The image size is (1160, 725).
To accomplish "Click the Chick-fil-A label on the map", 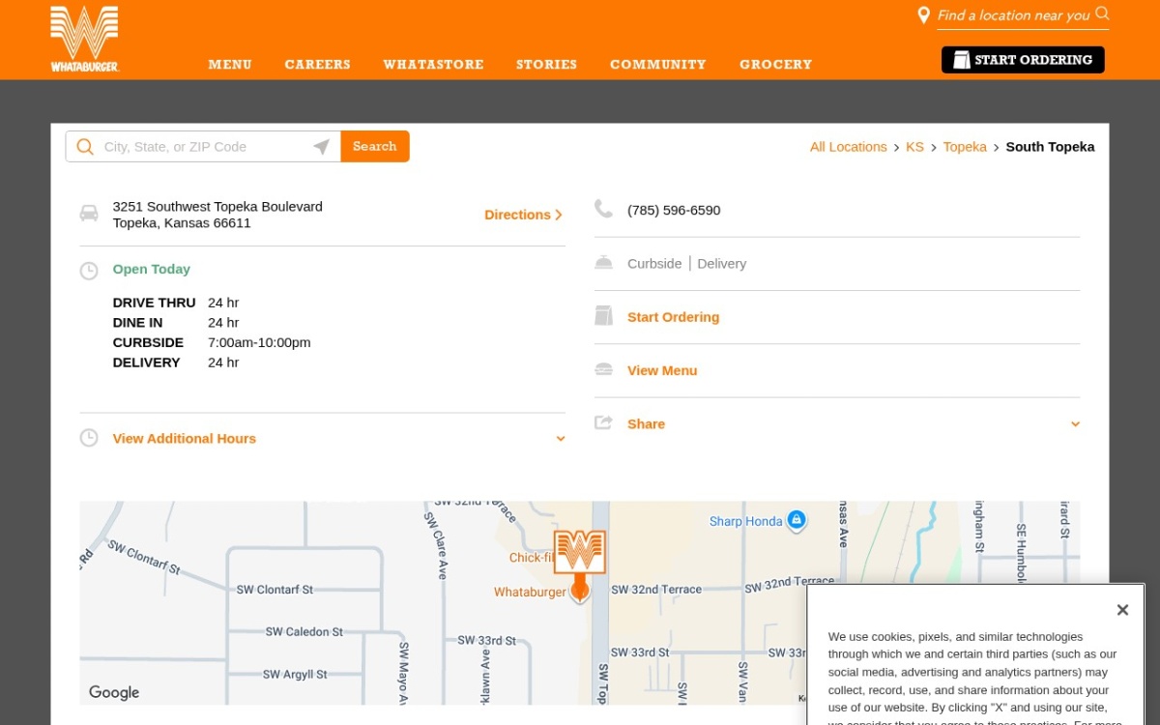I will 532,558.
